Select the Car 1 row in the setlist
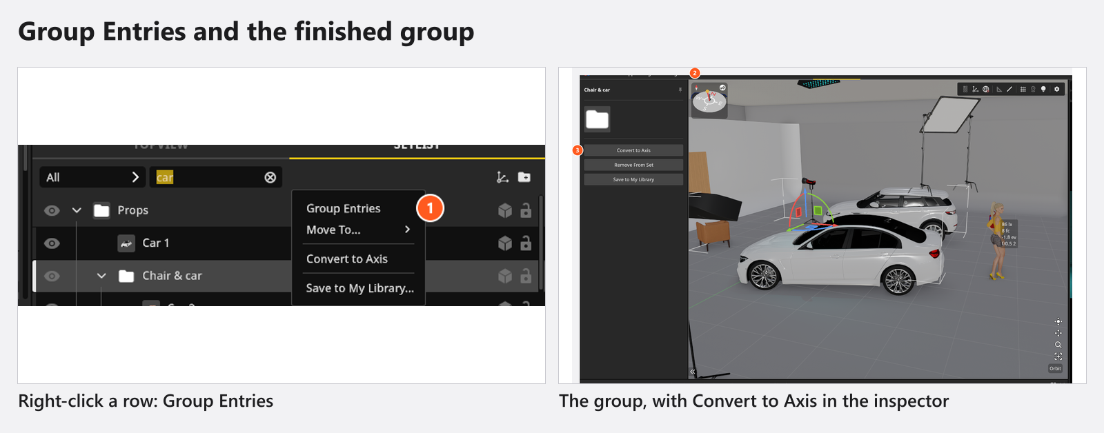This screenshot has width=1104, height=433. coord(162,243)
